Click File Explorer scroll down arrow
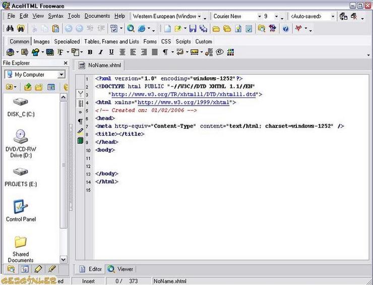This screenshot has height=285, width=373. [x=64, y=259]
